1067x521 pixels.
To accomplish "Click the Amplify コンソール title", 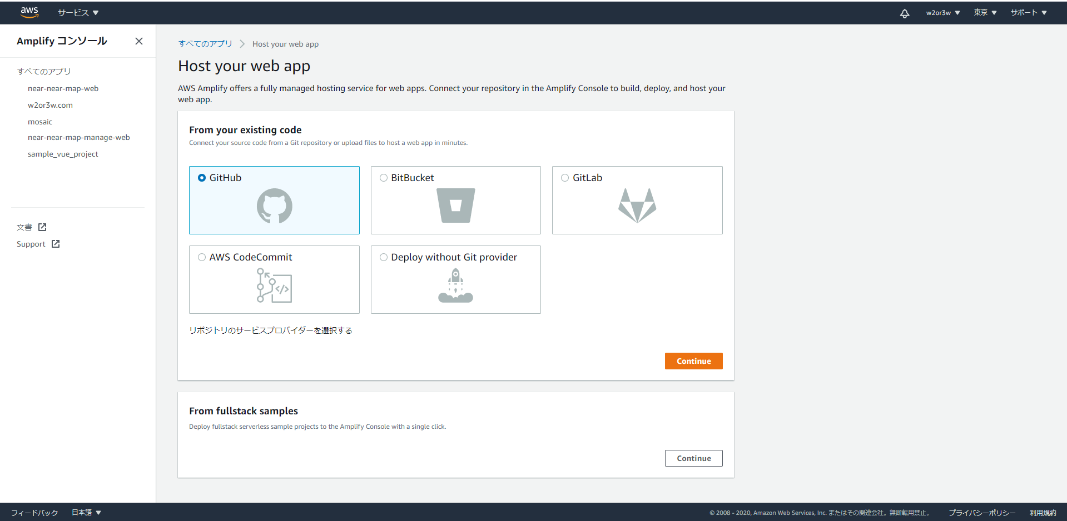I will click(62, 41).
